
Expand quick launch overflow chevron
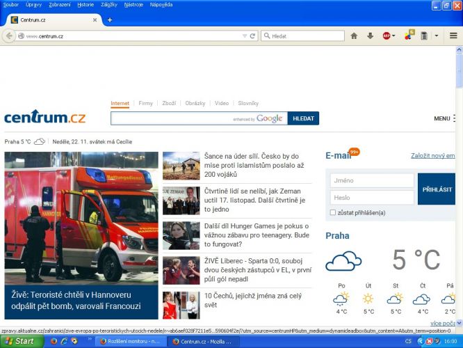(90, 339)
